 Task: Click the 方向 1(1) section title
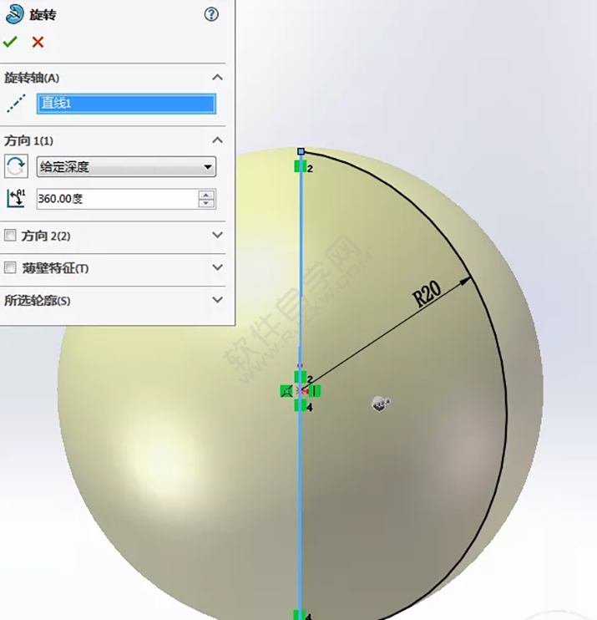[x=28, y=140]
